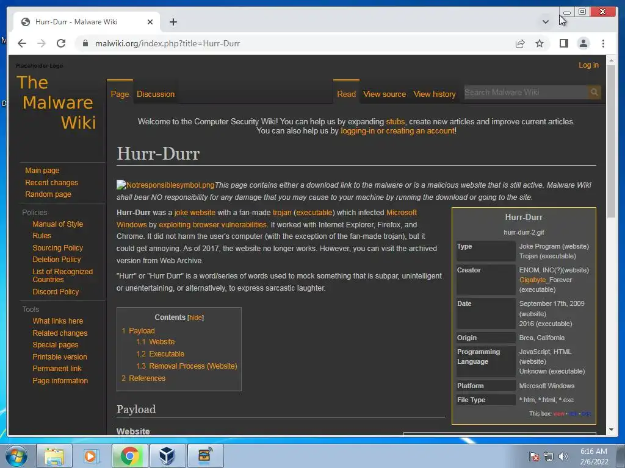Screen dimensions: 625x468
Task: Click the page scrollbar up arrow
Action: pyautogui.click(x=611, y=60)
